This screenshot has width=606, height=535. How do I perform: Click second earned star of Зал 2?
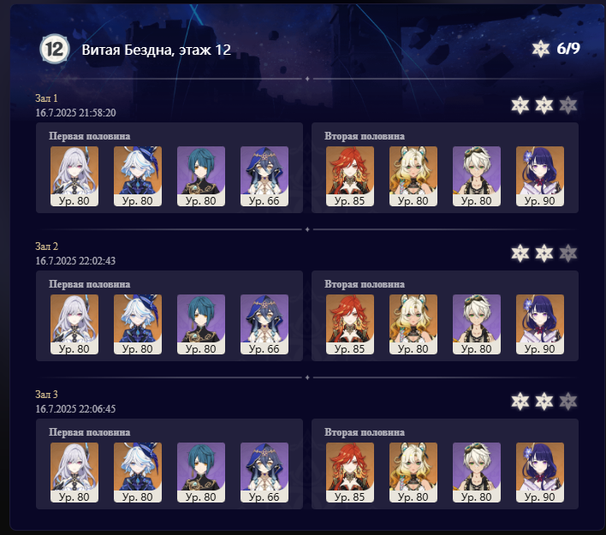544,253
